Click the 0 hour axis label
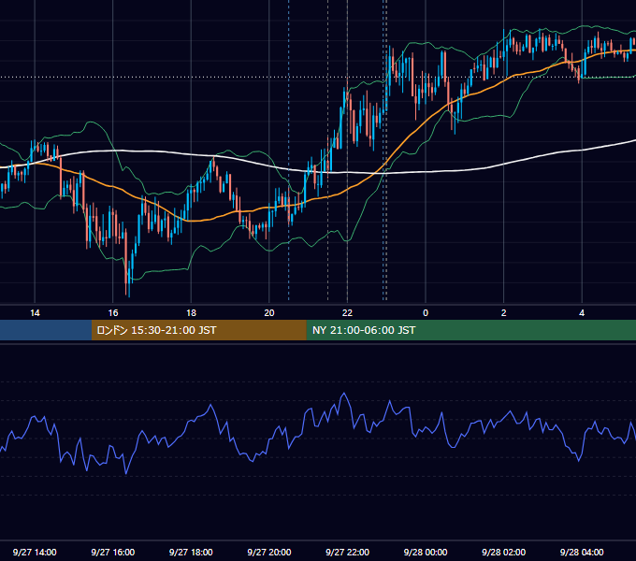 pos(426,313)
